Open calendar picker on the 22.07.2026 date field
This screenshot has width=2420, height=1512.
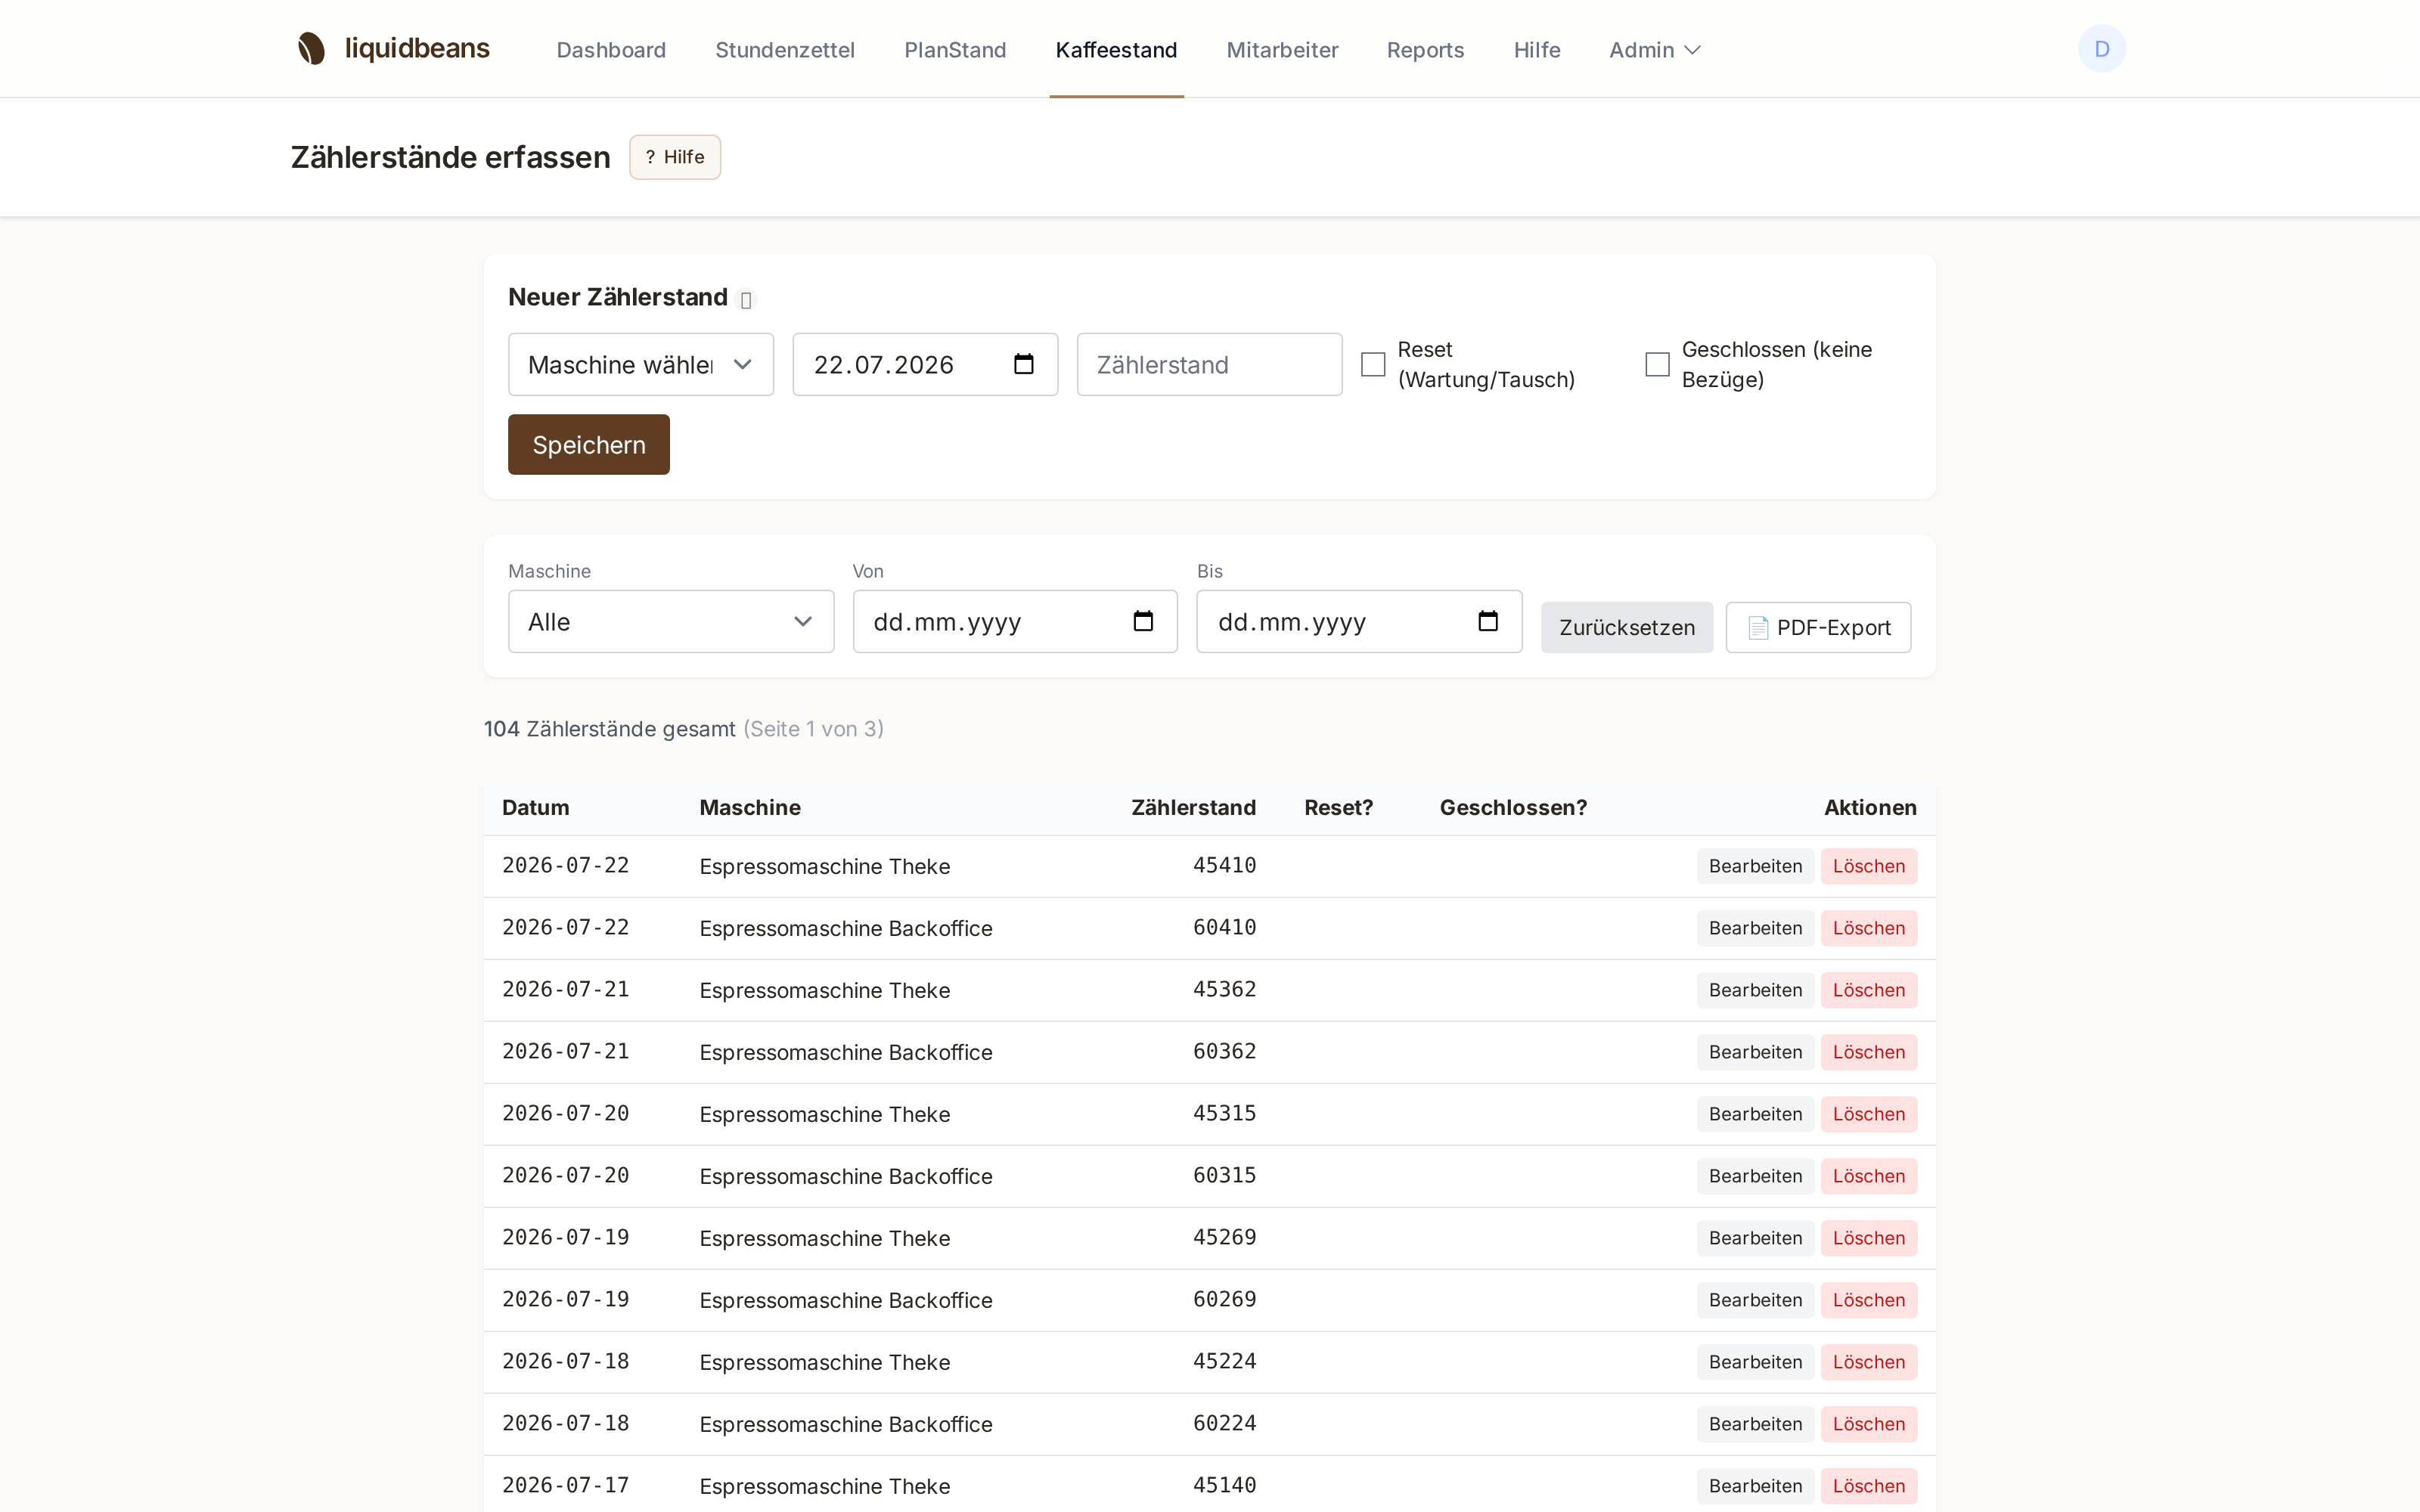[1023, 364]
